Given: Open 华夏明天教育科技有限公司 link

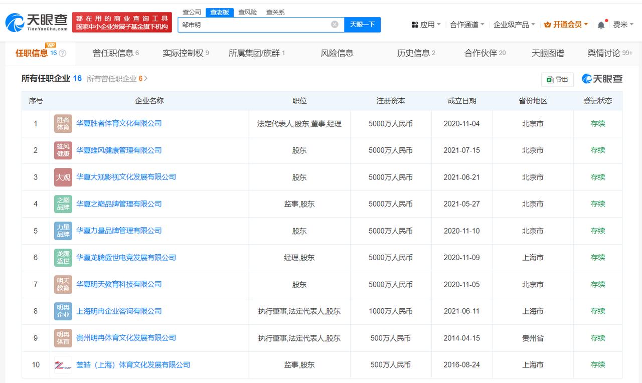Looking at the screenshot, I should click(x=119, y=284).
